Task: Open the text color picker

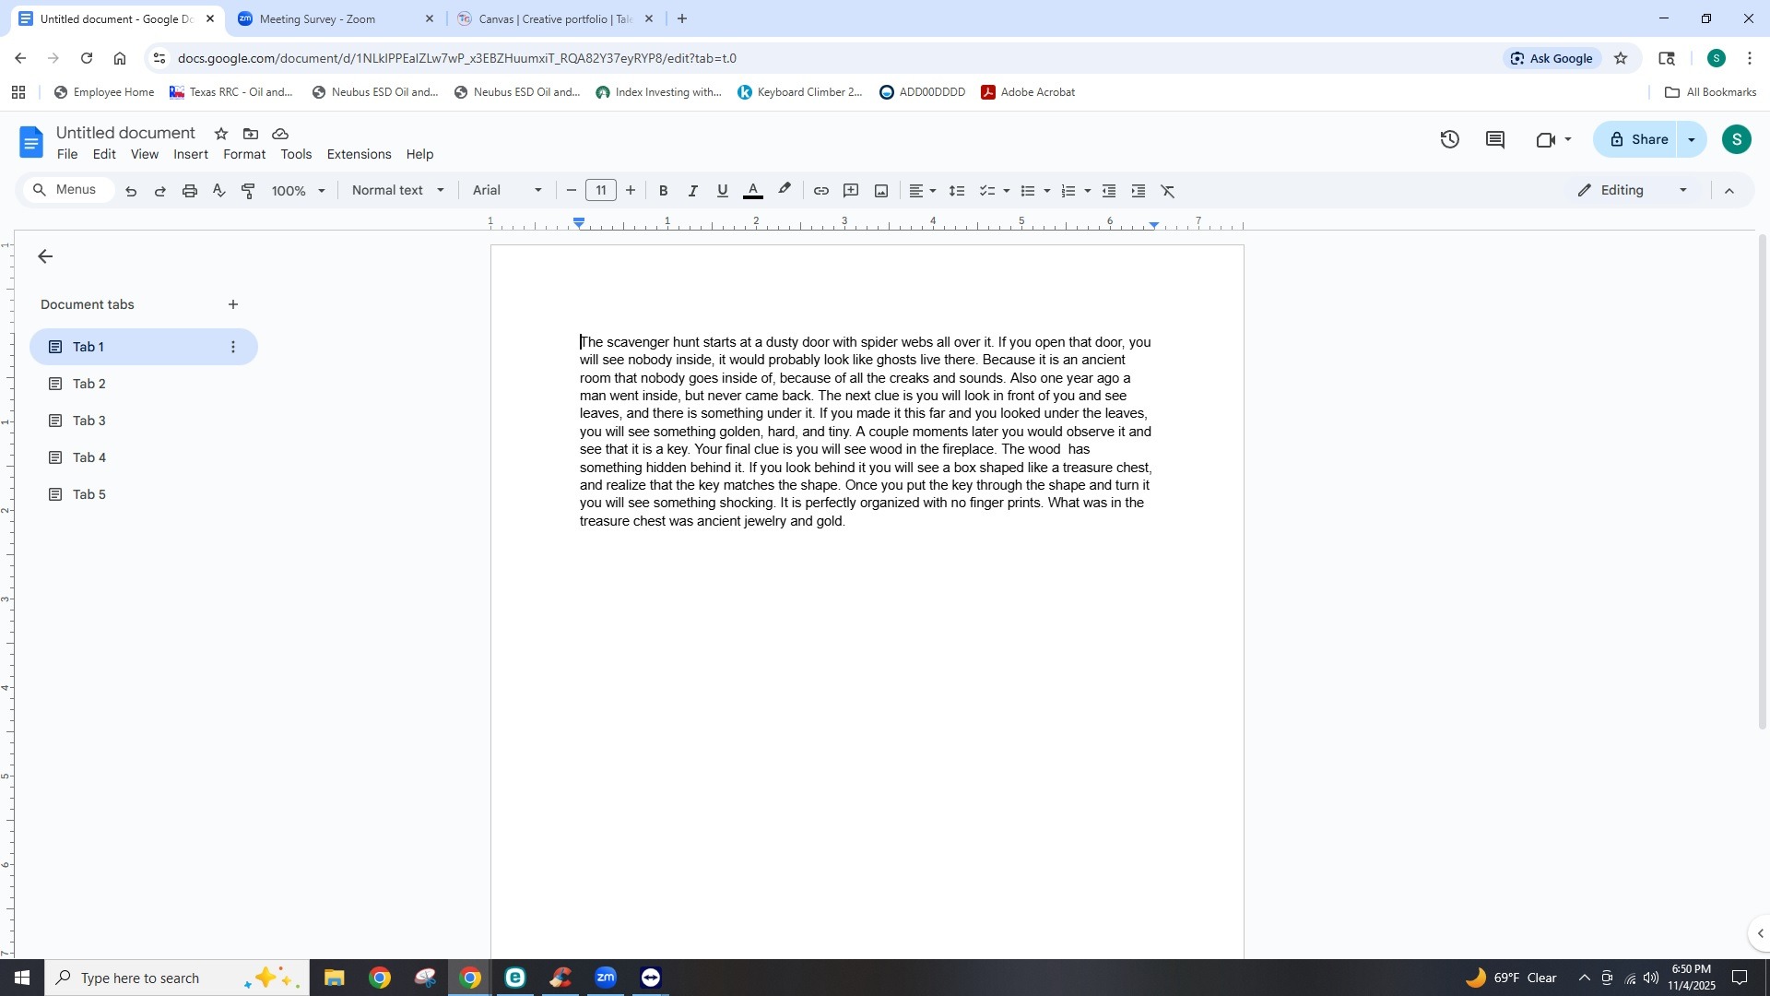Action: tap(753, 191)
